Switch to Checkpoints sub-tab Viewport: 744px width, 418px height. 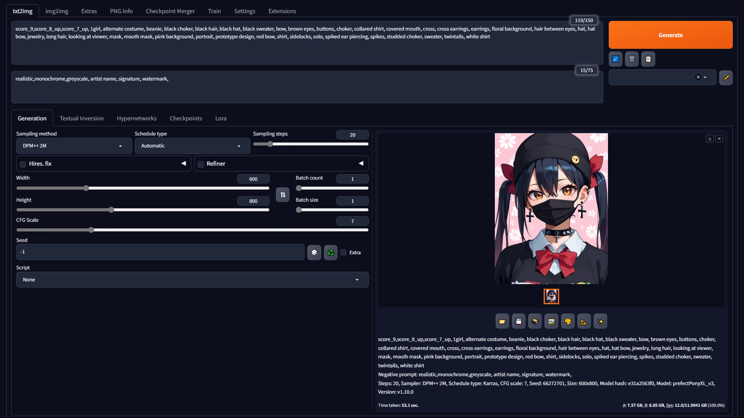click(x=186, y=118)
